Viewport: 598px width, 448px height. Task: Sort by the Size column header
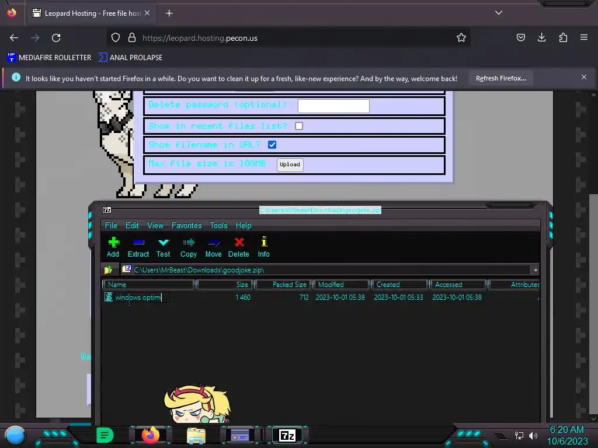click(225, 285)
